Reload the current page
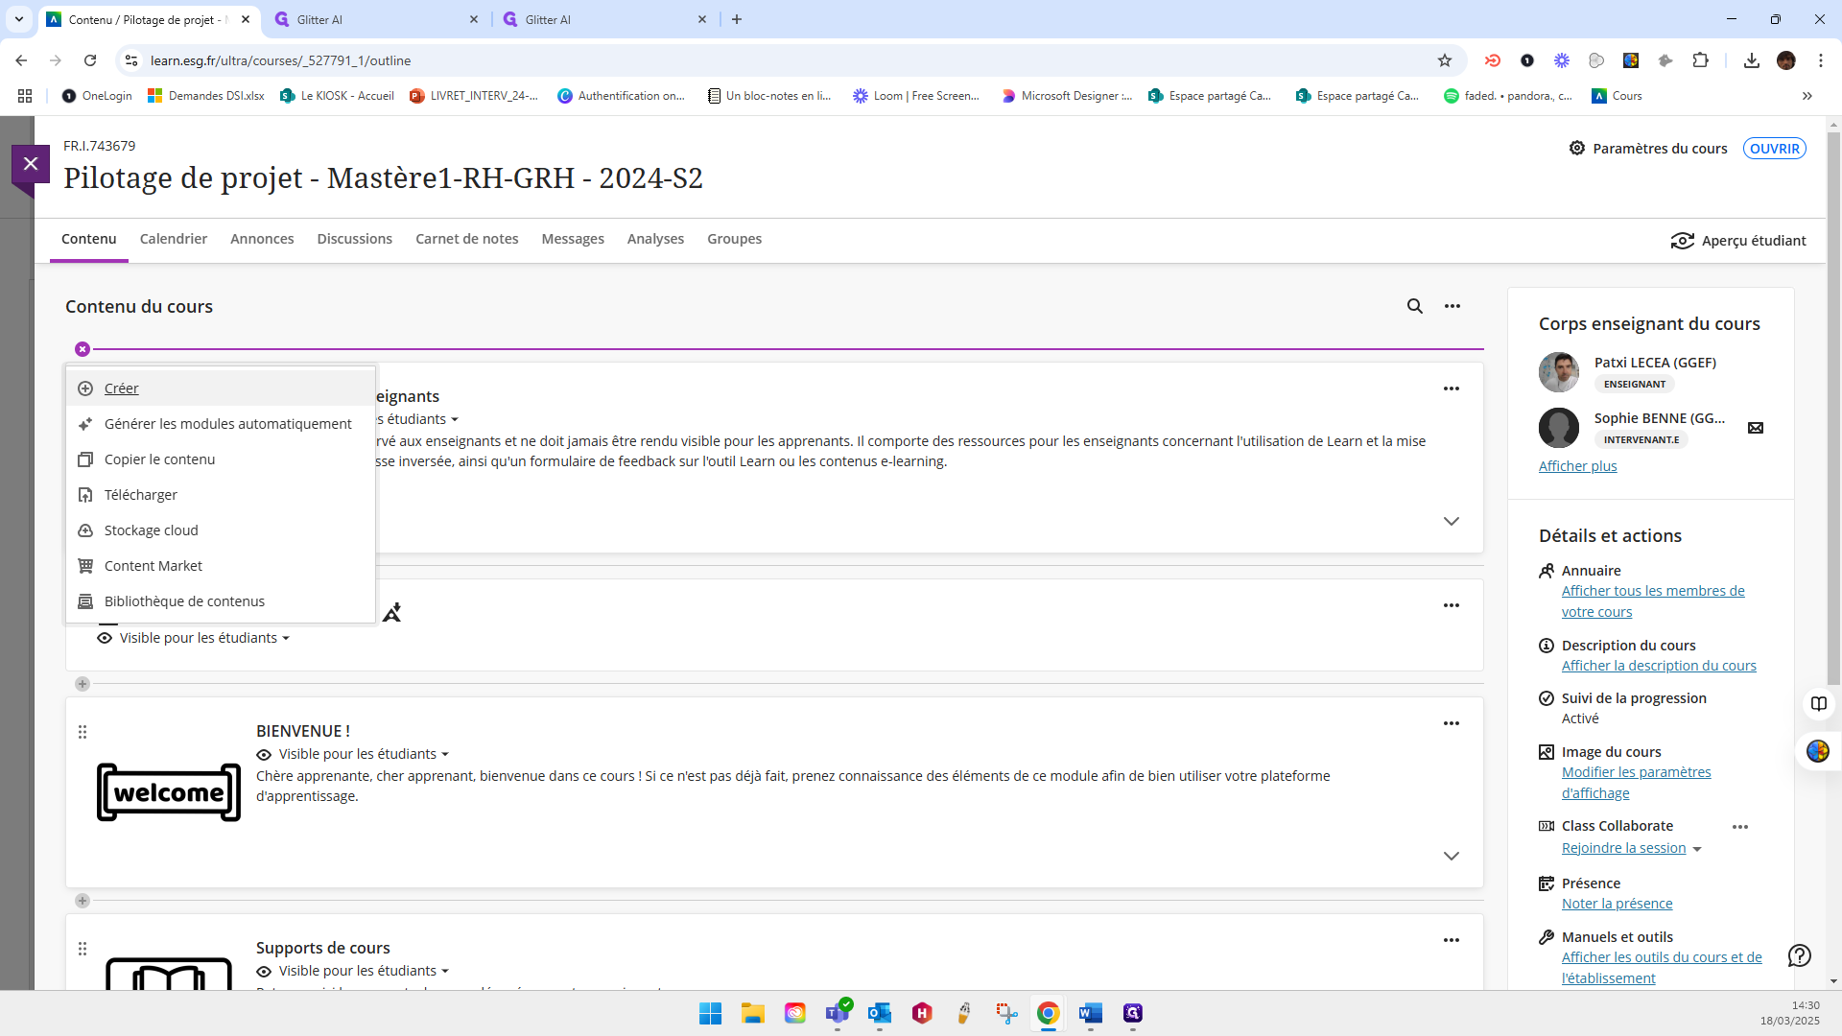 (x=90, y=60)
